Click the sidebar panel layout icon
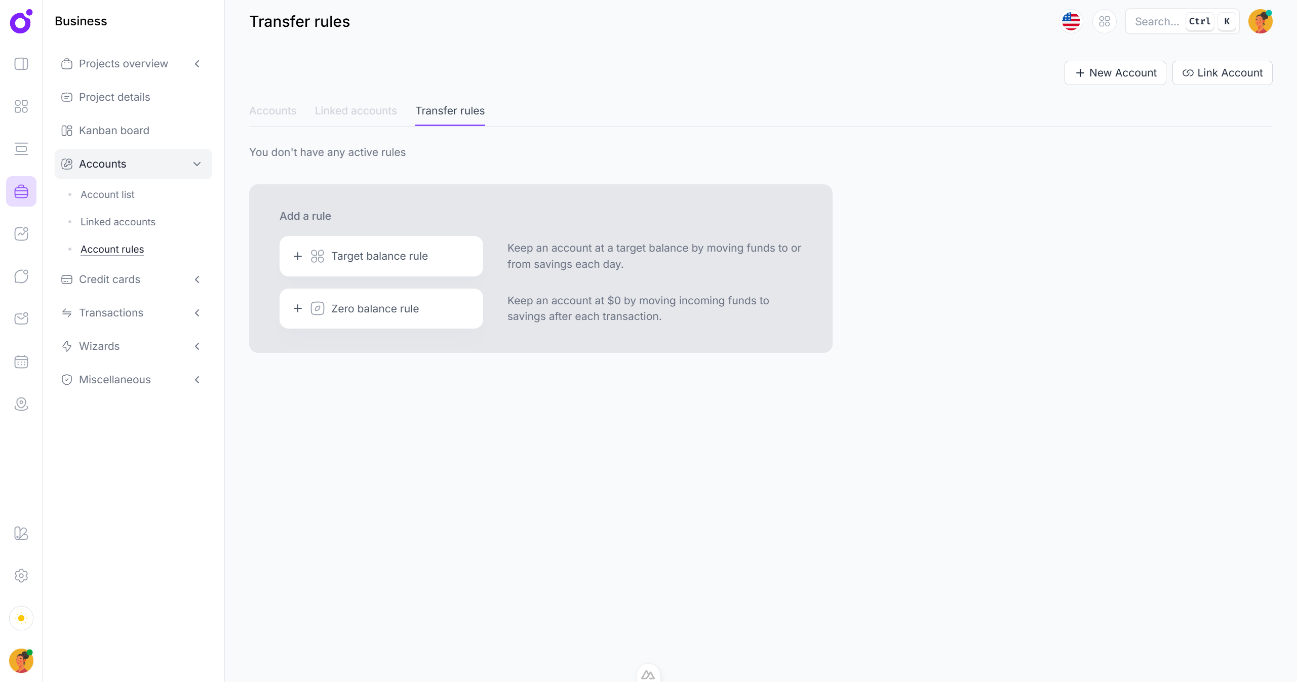 coord(21,64)
